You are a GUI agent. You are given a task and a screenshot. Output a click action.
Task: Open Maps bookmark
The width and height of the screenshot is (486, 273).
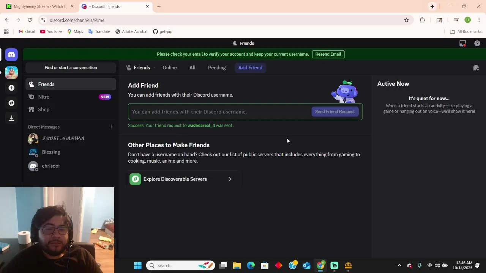75,32
